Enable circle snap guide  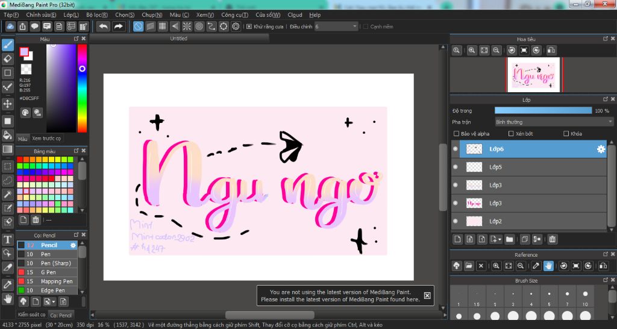tap(199, 27)
